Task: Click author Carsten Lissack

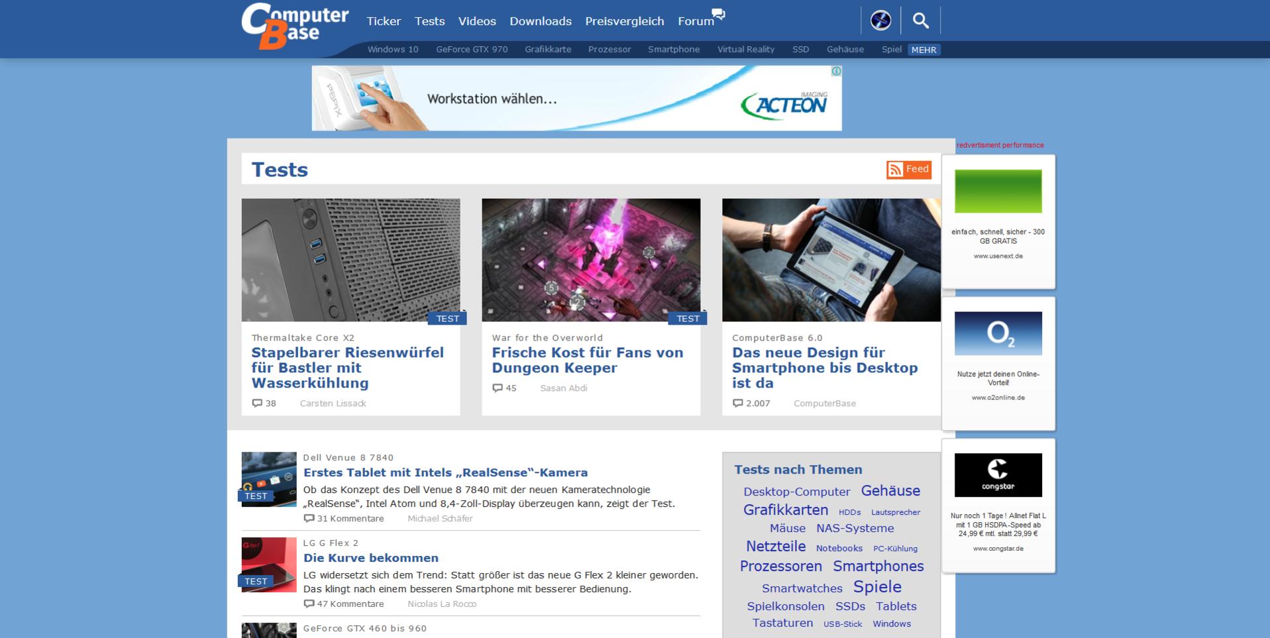Action: [x=333, y=403]
